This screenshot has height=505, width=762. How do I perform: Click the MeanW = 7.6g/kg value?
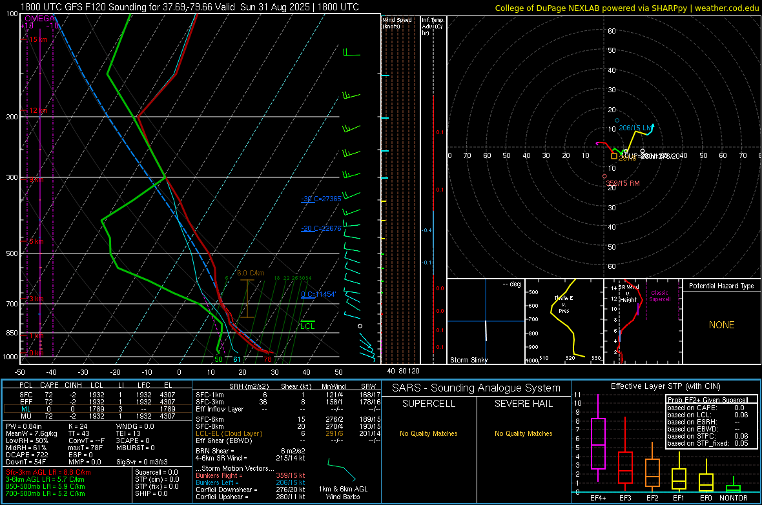(32, 433)
